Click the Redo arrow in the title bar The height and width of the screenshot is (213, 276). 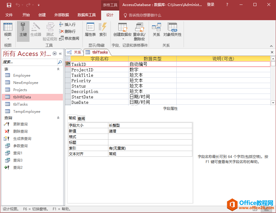pyautogui.click(x=28, y=5)
